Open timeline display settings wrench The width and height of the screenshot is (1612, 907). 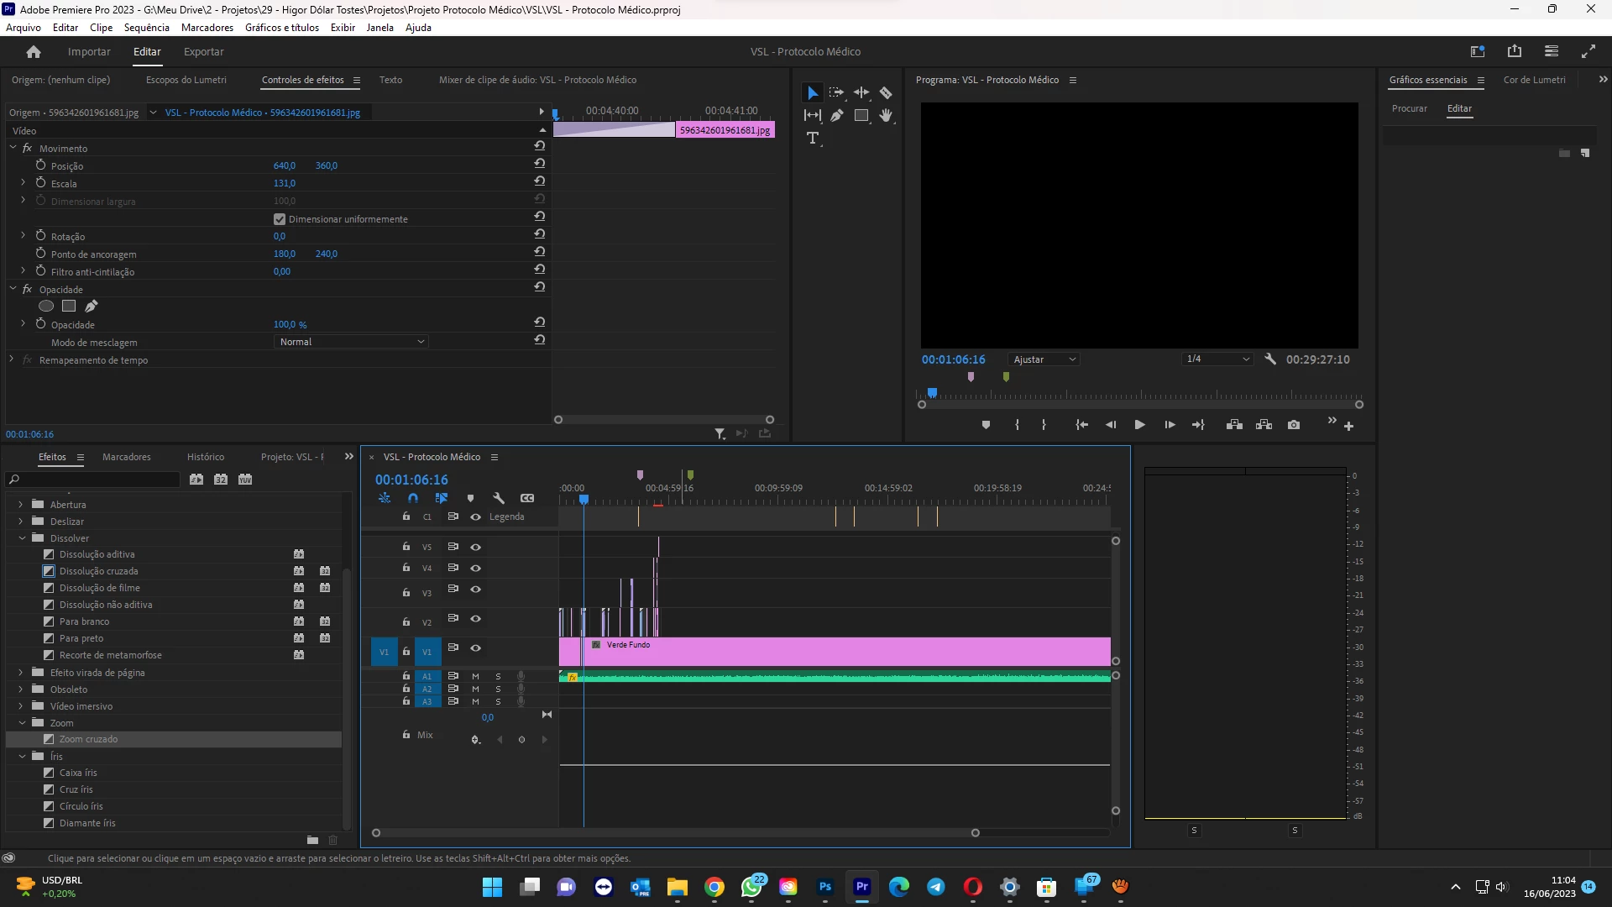click(499, 498)
